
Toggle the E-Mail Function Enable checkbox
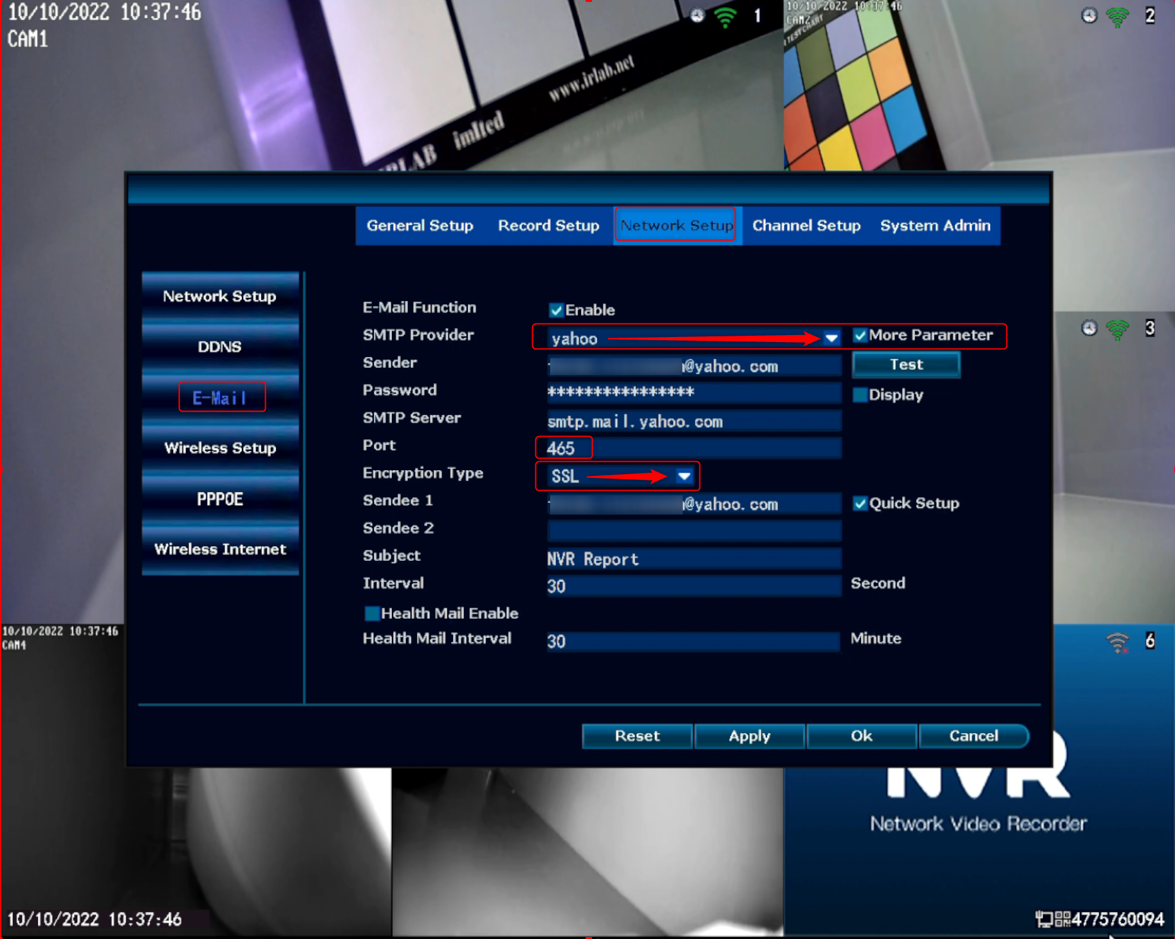coord(557,310)
